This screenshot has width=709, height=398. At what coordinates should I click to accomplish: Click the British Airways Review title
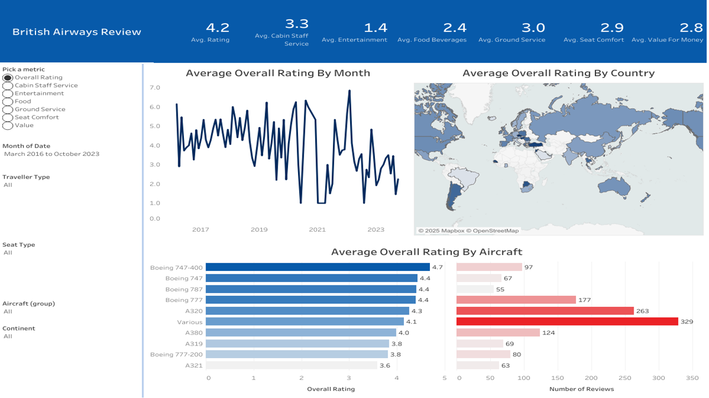point(77,32)
